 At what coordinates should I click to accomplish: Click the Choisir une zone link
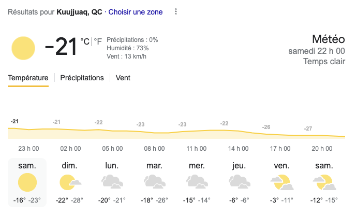(x=136, y=12)
